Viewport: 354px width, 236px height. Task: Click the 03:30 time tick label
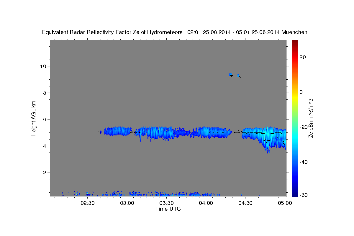coord(166,203)
